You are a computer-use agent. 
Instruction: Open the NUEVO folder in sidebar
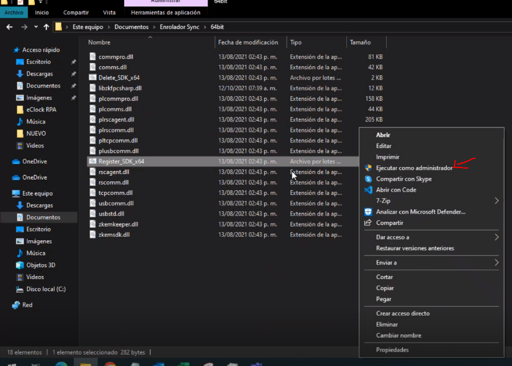[36, 134]
